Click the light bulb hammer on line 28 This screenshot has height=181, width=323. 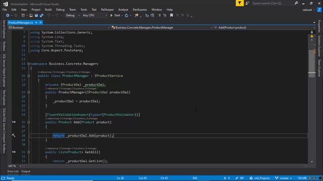(14, 135)
